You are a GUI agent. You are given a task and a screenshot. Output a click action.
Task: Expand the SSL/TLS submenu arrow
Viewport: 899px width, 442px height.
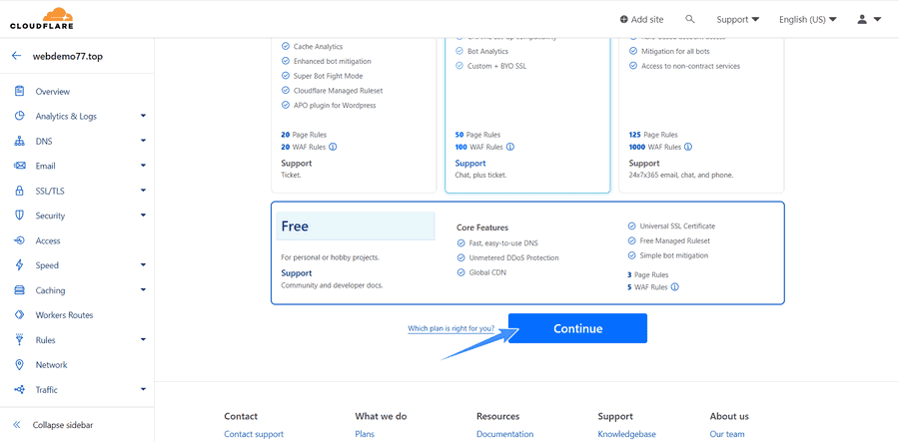[143, 191]
